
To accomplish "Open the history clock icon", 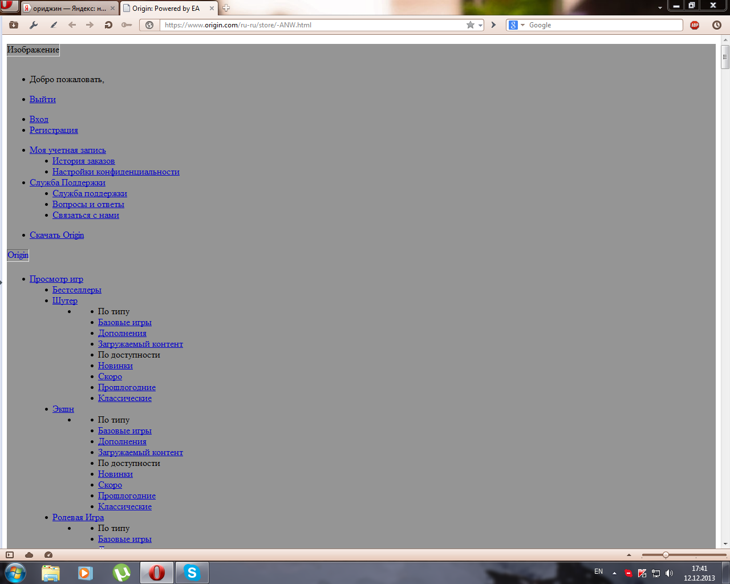I will [717, 25].
